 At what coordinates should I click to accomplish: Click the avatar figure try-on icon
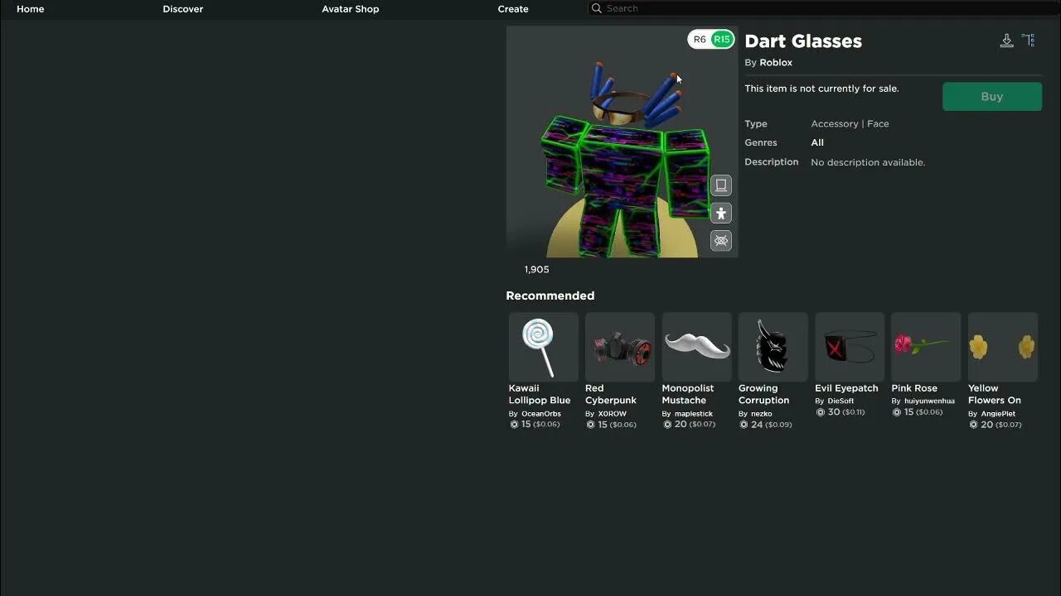click(721, 214)
